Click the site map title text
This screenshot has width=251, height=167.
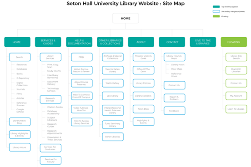pyautogui.click(x=125, y=3)
